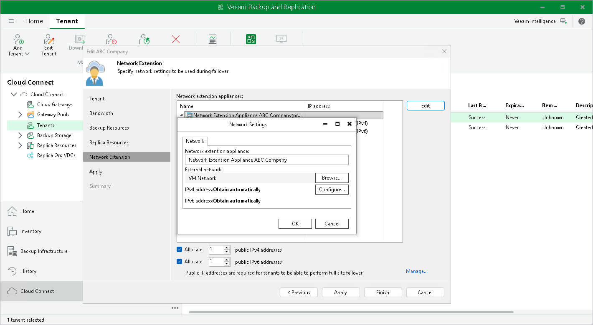Switch to the Home ribbon tab
This screenshot has height=325, width=593.
pyautogui.click(x=34, y=21)
